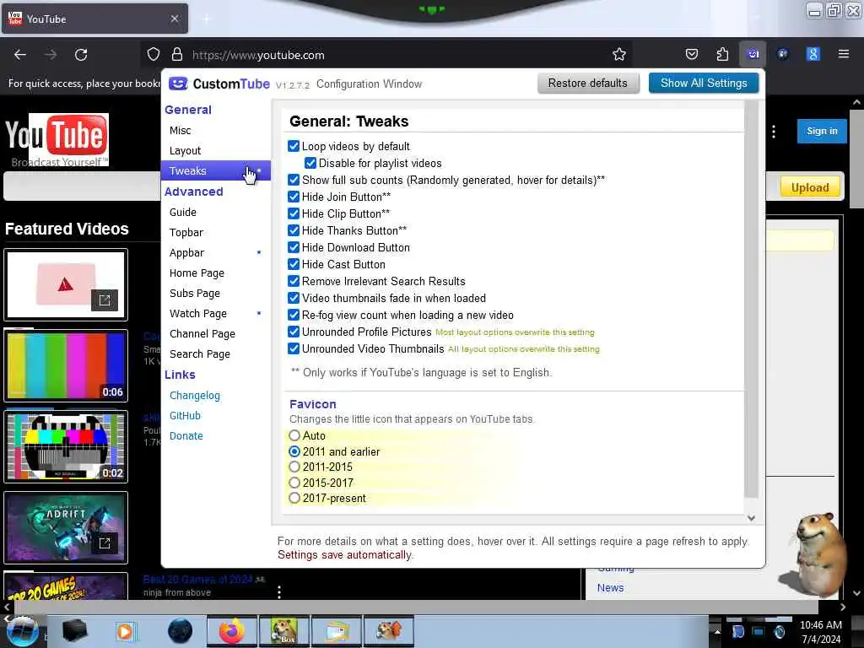Open the Donate link
The height and width of the screenshot is (648, 864).
point(186,436)
